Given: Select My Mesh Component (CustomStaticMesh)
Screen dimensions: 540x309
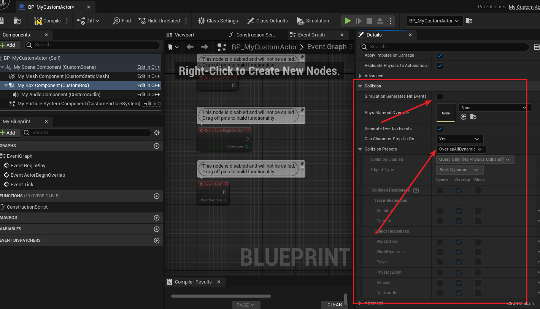Looking at the screenshot, I should (63, 76).
